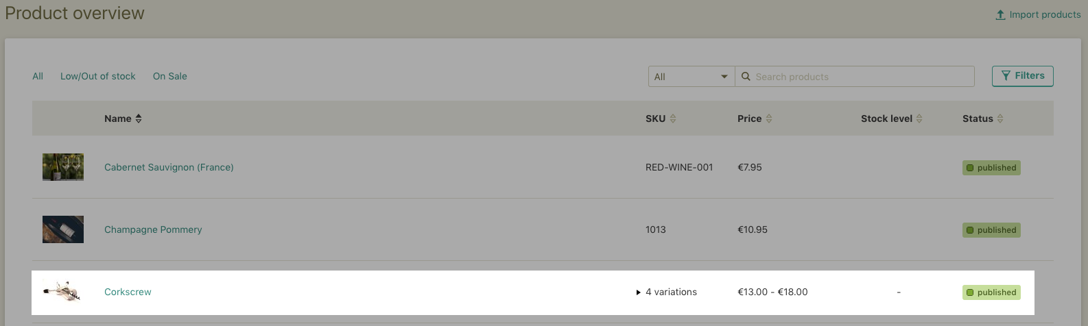1088x326 pixels.
Task: Open the All category dropdown
Action: point(691,77)
